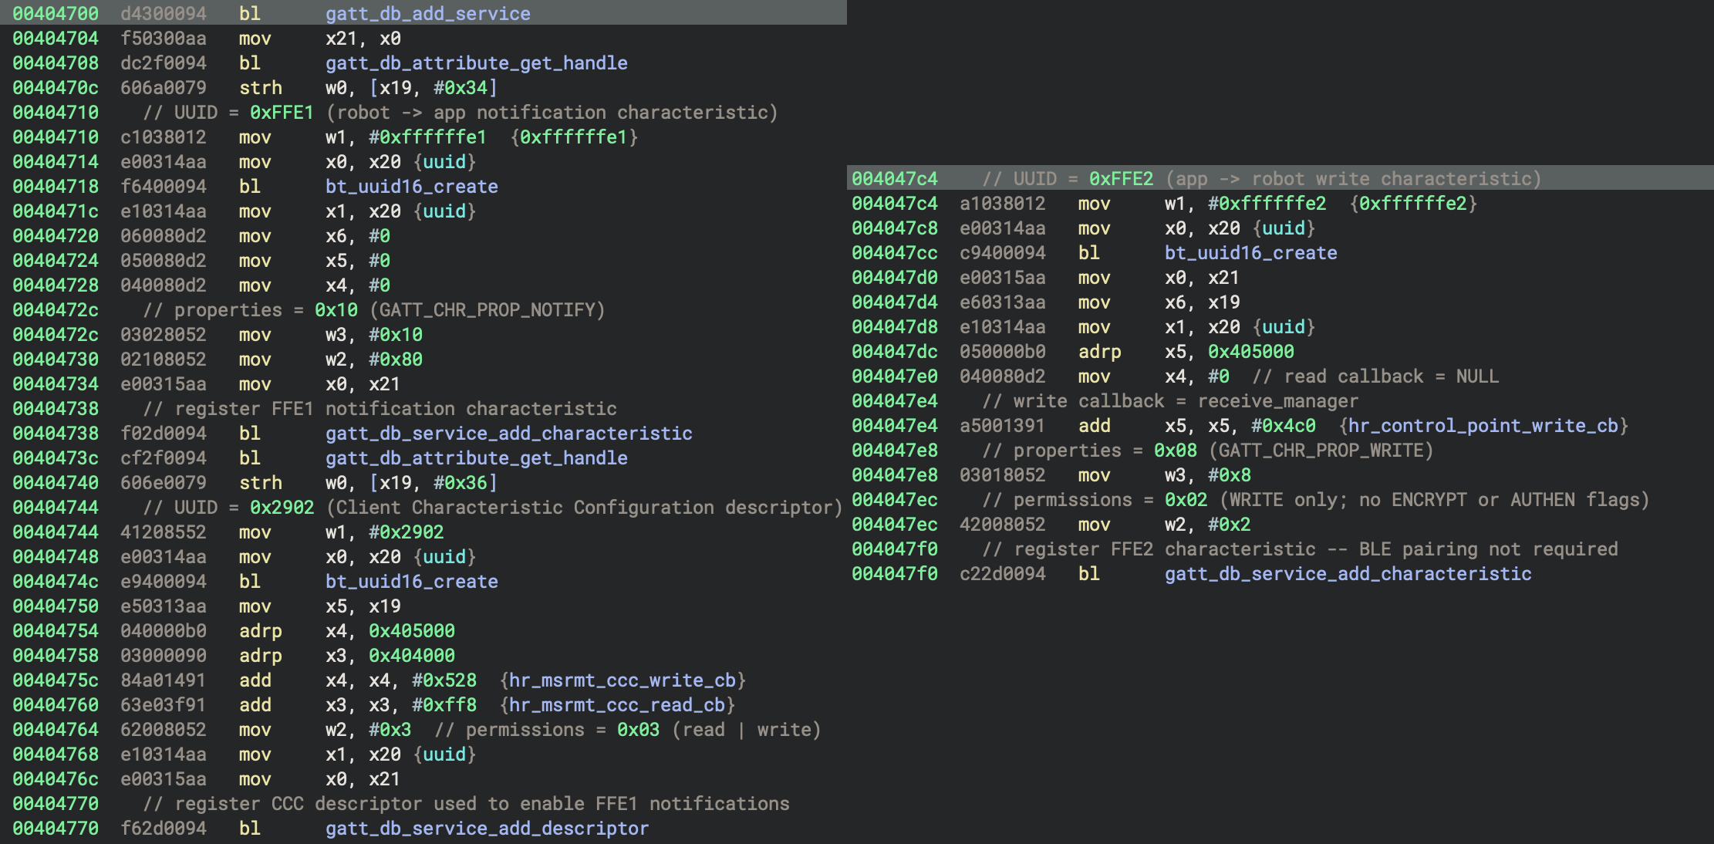This screenshot has width=1714, height=844.
Task: Click the #0xffffffe2 immediate value
Action: click(x=1267, y=204)
